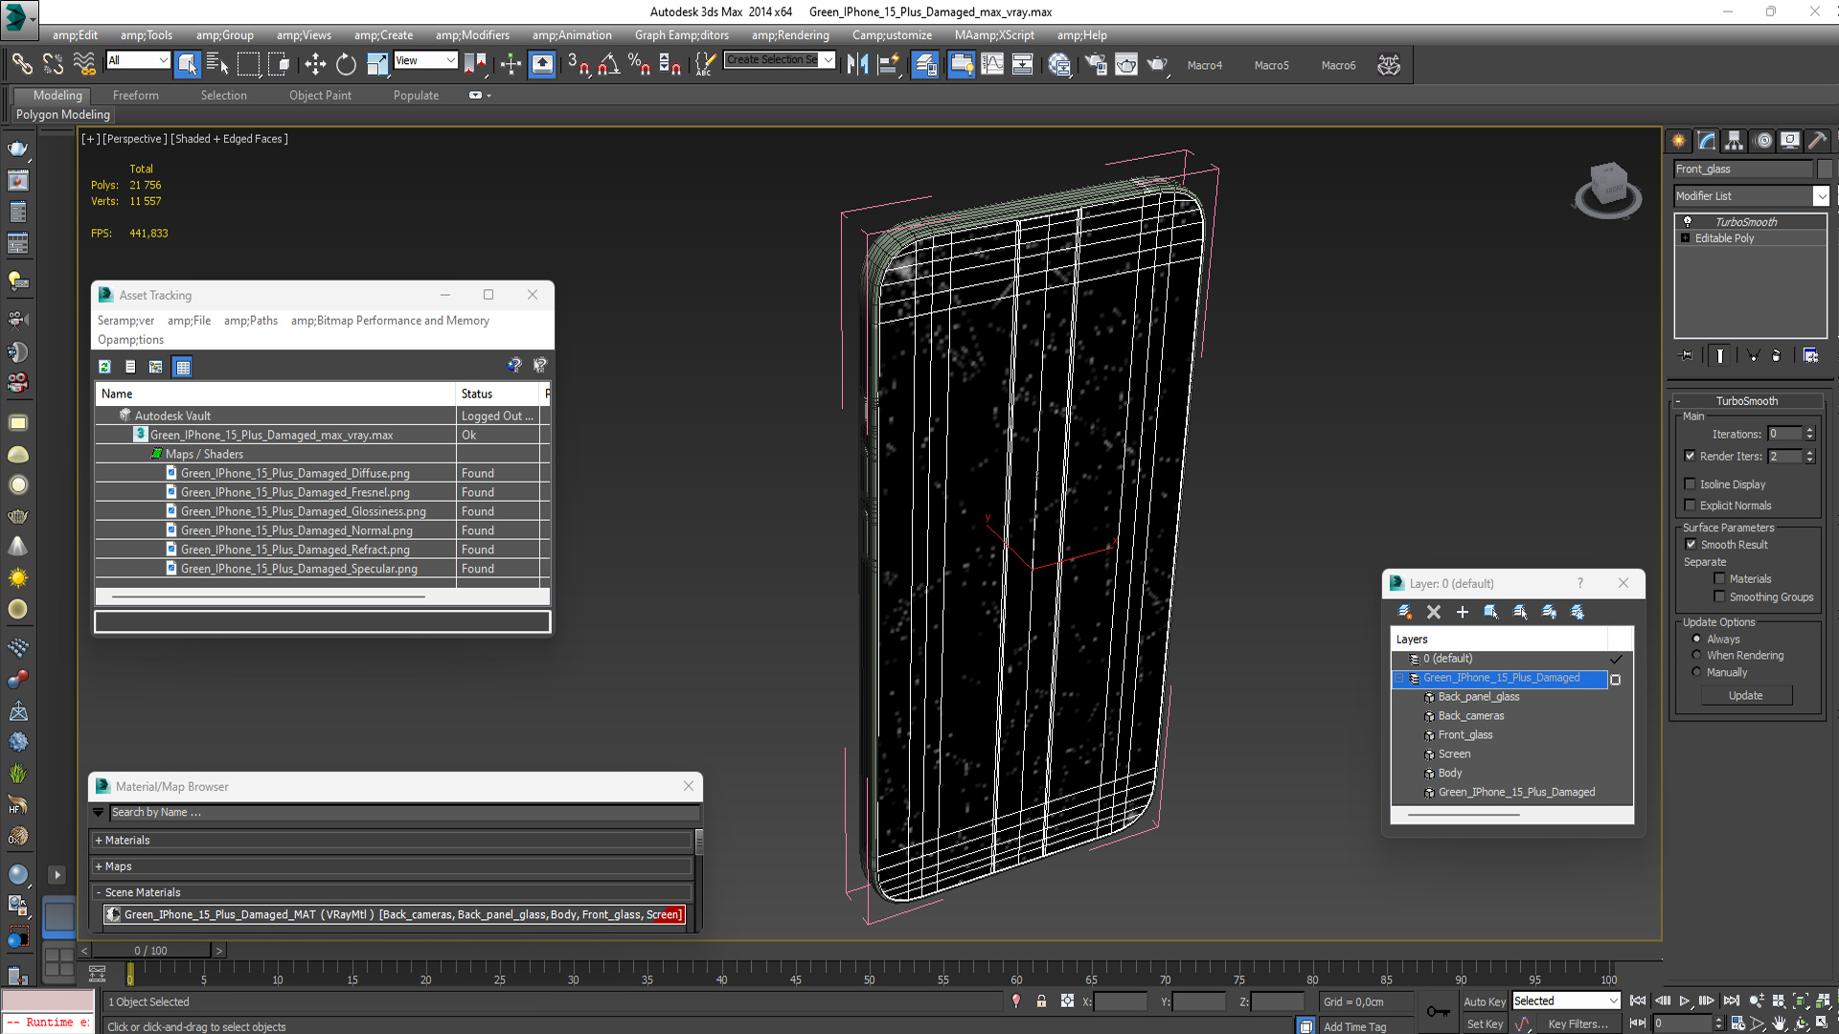Select the Manually update radio button

1696,672
